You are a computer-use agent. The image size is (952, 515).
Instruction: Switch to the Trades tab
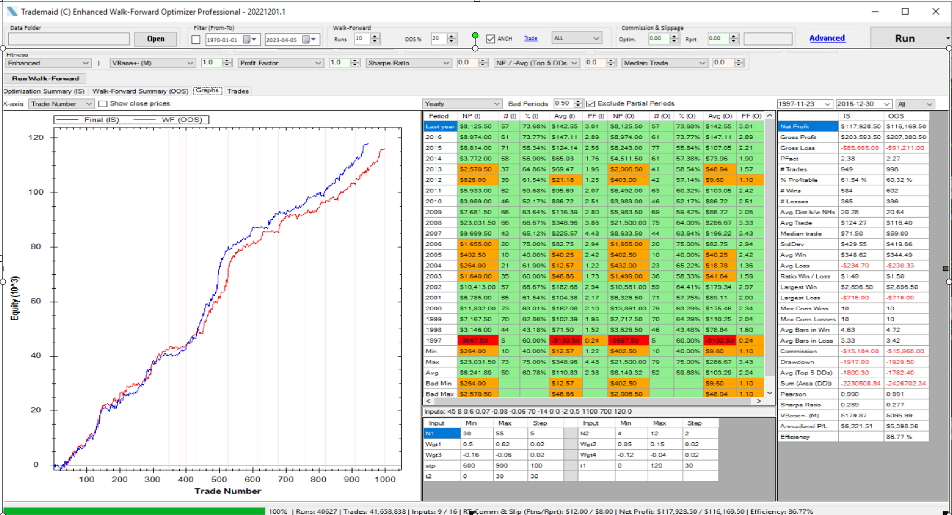pyautogui.click(x=238, y=91)
